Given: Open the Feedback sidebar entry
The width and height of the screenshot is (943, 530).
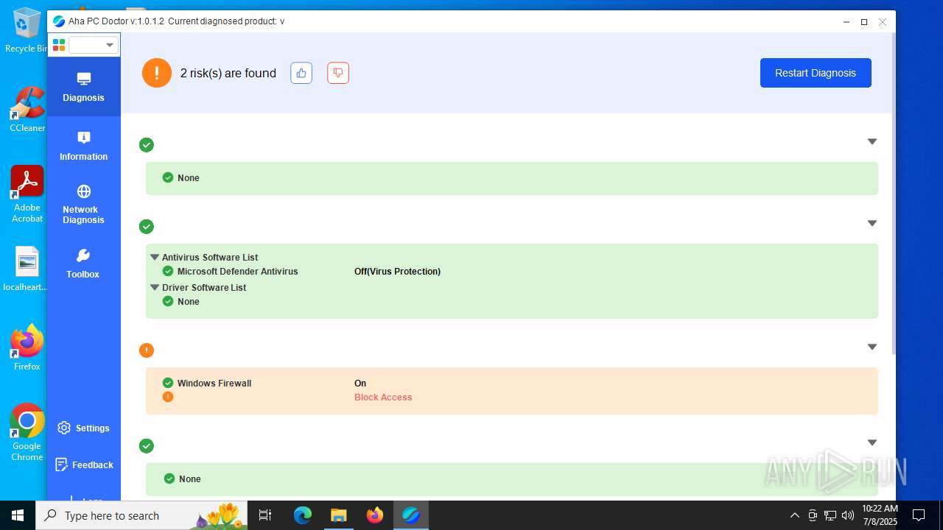Looking at the screenshot, I should tap(83, 464).
